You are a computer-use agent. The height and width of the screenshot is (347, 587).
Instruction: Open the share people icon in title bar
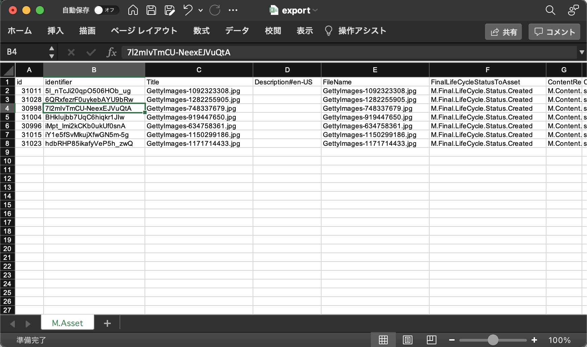pos(573,10)
